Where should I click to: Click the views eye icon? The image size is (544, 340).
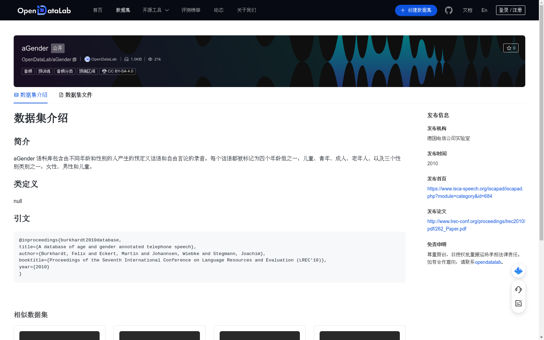pos(150,59)
